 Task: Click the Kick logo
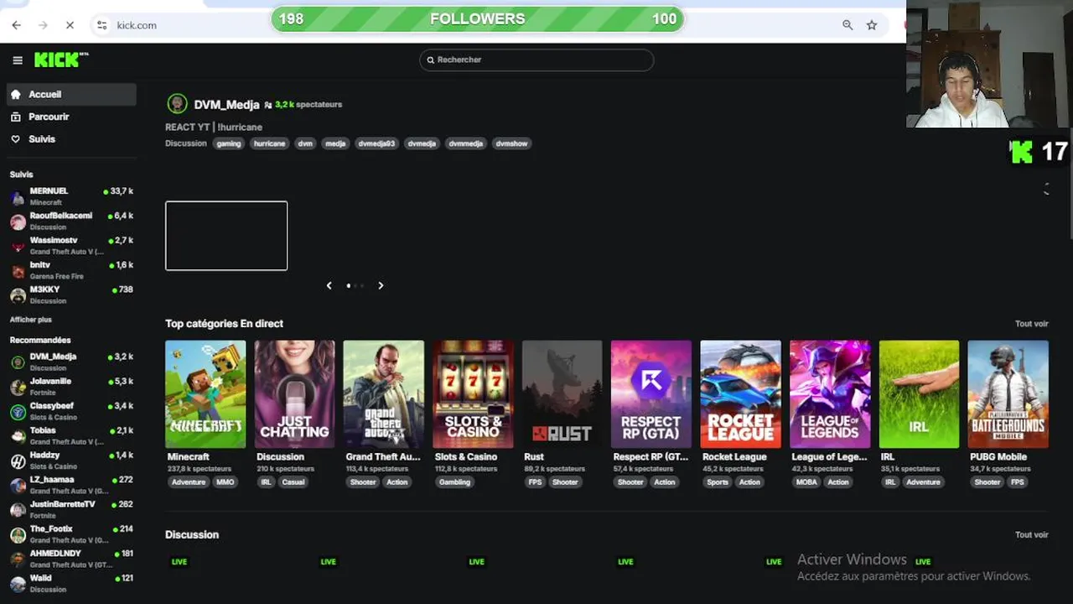click(60, 60)
